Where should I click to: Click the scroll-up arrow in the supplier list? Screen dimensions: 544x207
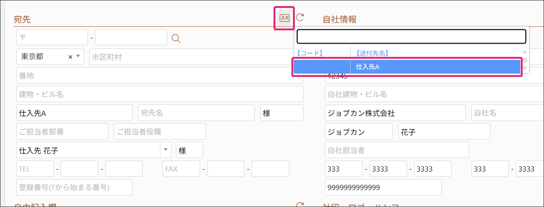(525, 52)
